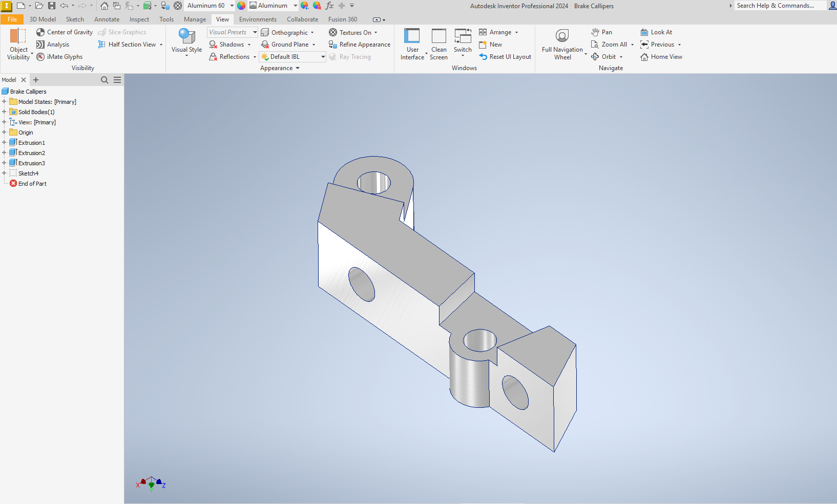Switch to the Annotate ribbon tab
This screenshot has width=837, height=504.
(x=107, y=19)
